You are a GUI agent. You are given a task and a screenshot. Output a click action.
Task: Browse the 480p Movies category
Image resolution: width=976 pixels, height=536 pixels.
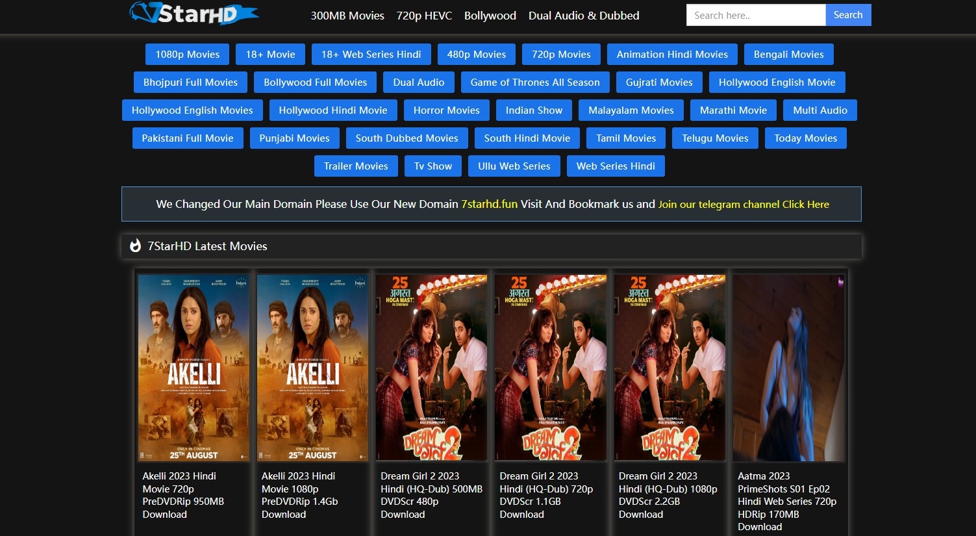tap(477, 55)
